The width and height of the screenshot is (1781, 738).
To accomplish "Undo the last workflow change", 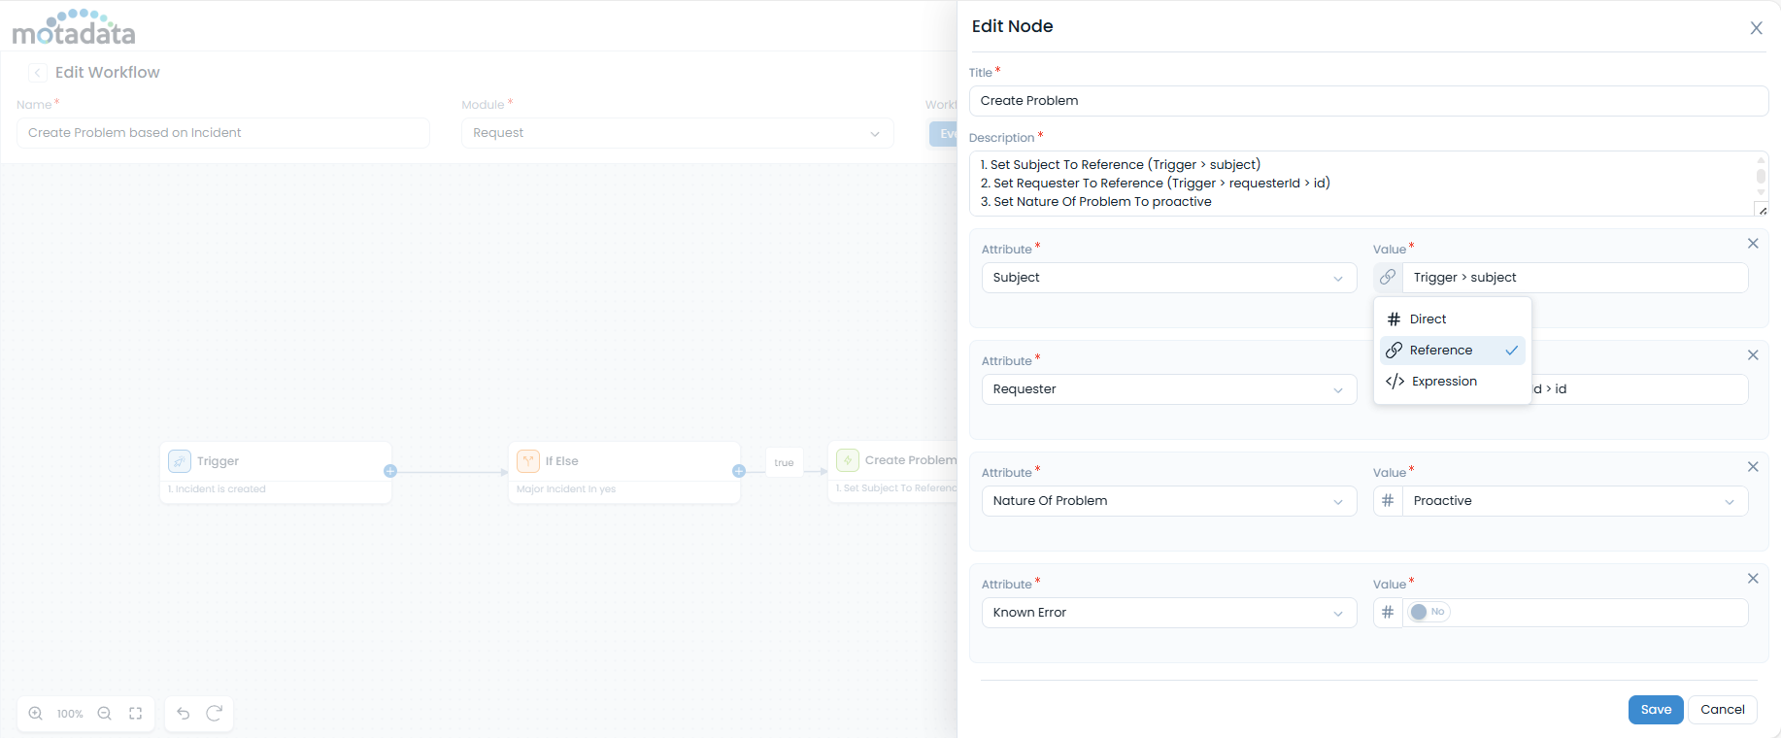I will (184, 714).
